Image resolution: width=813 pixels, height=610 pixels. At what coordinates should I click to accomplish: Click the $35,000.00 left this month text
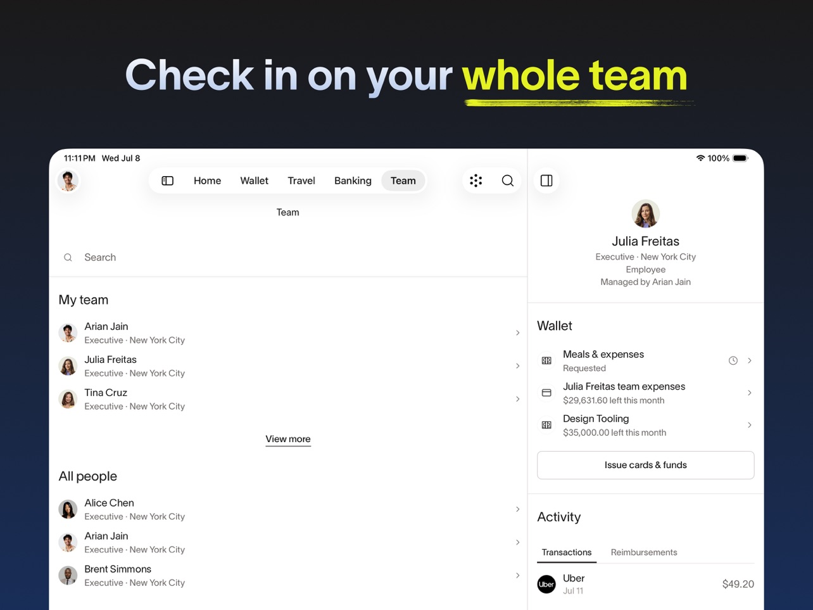pos(614,433)
